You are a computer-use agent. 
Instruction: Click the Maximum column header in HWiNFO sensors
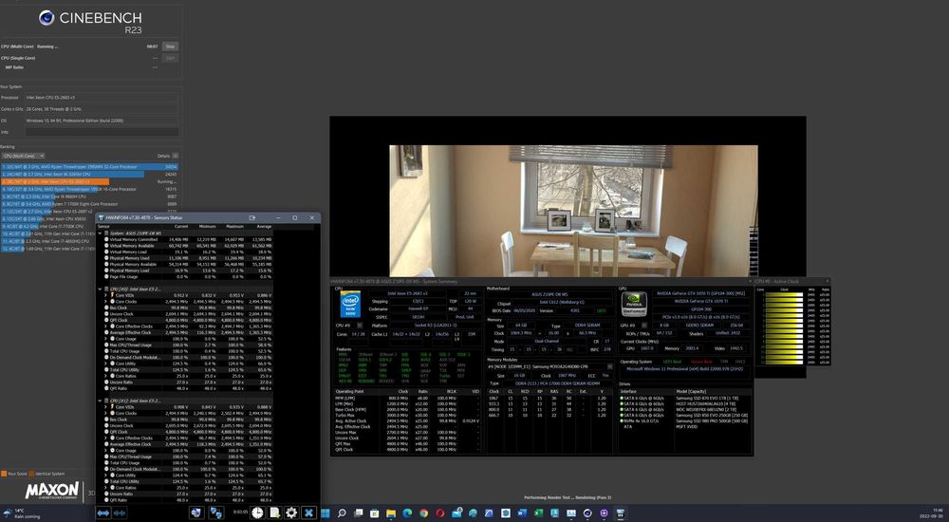click(x=234, y=227)
